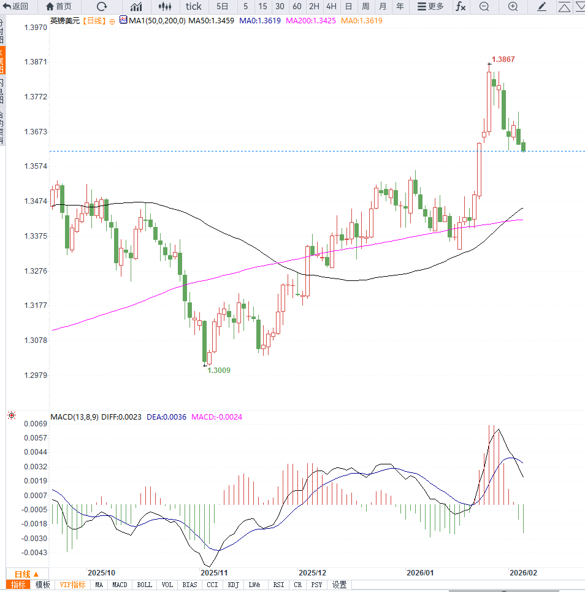The width and height of the screenshot is (585, 592).
Task: Click the 1.3009 low price marker
Action: (219, 371)
